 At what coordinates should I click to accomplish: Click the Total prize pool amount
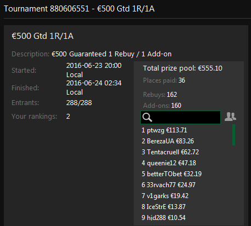[210, 68]
